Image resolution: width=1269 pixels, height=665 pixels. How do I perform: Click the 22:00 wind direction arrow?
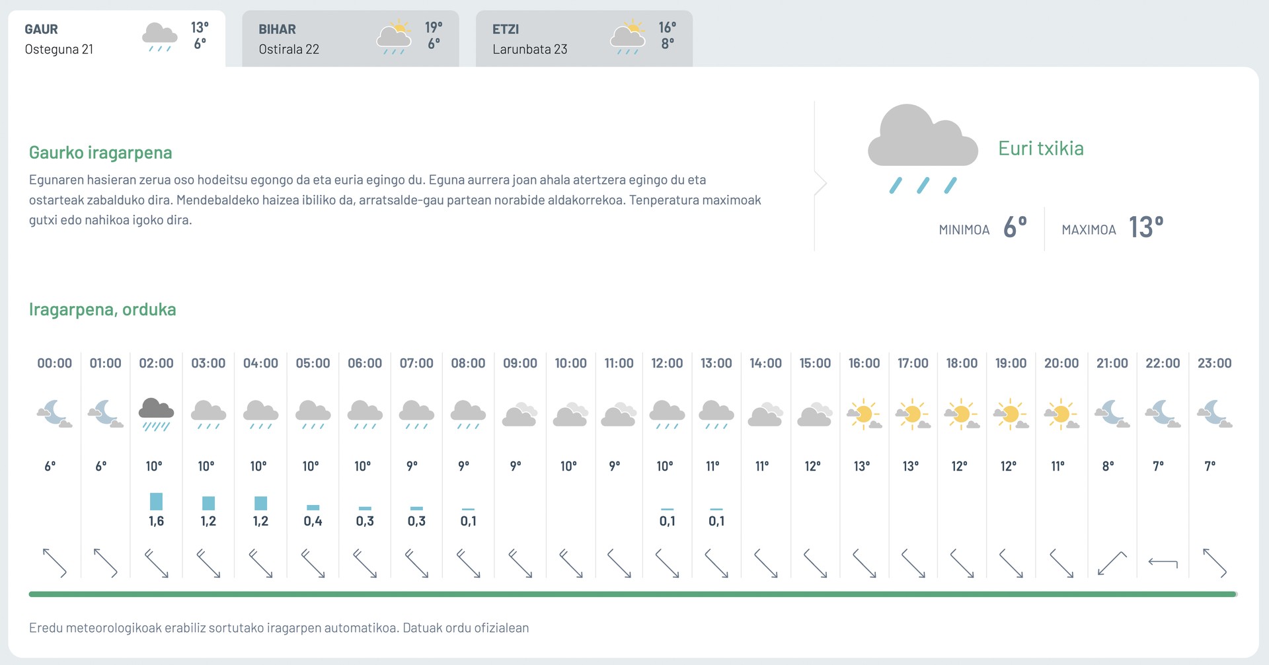pyautogui.click(x=1163, y=563)
